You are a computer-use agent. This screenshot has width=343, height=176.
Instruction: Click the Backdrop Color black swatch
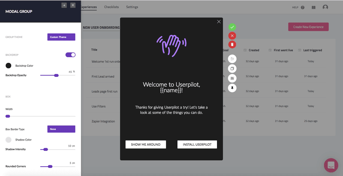click(8, 65)
